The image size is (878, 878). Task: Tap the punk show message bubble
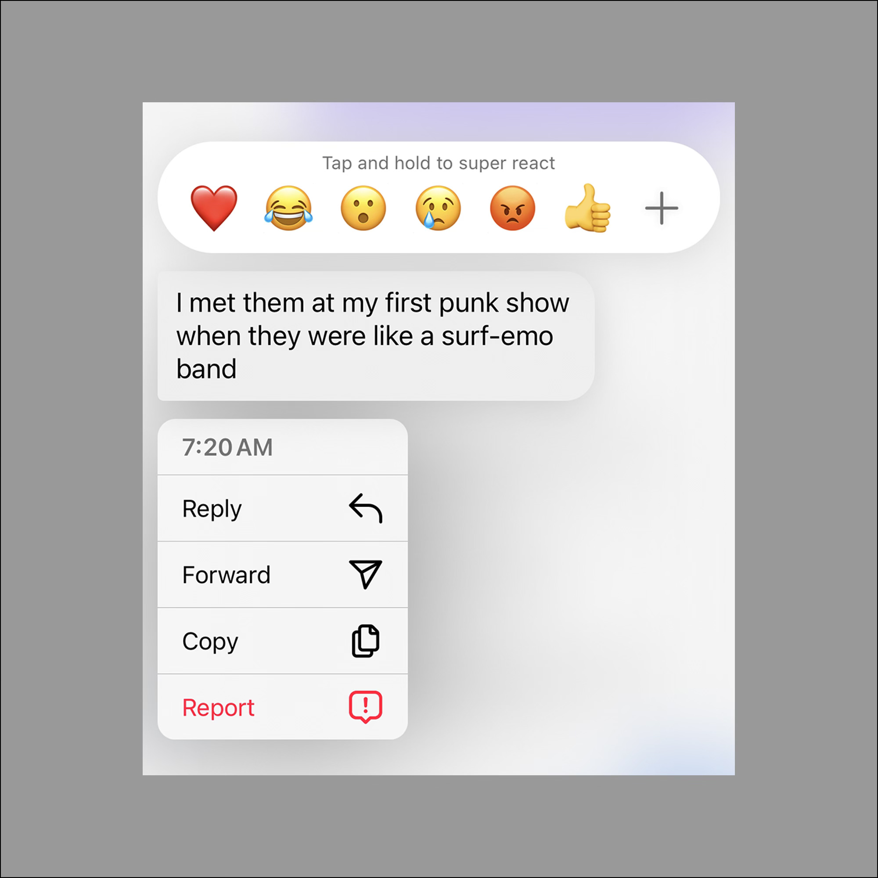point(376,336)
